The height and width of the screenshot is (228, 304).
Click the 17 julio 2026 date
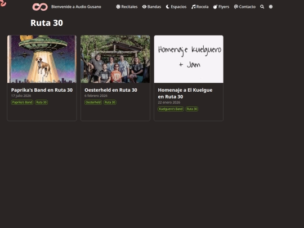tap(21, 96)
